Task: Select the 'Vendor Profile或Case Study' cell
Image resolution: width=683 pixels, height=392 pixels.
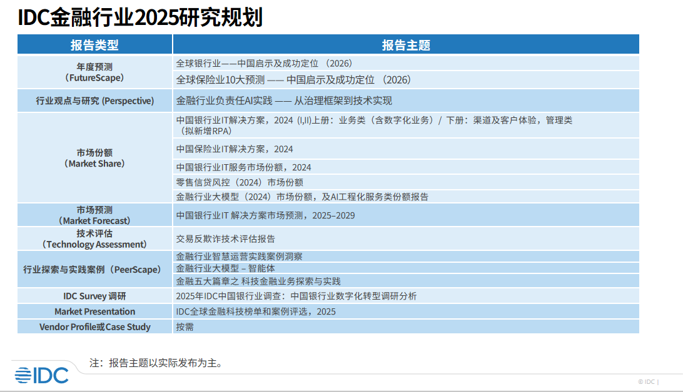Action: pos(94,326)
